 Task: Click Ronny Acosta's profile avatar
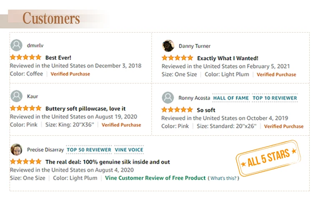tap(168, 98)
